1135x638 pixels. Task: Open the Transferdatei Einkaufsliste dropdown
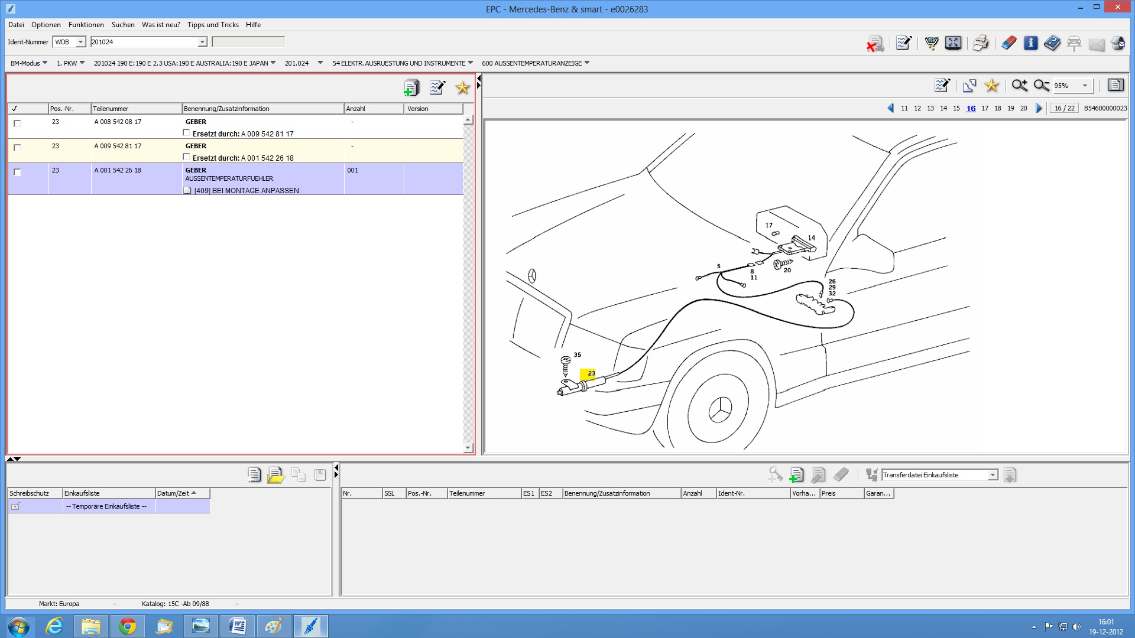[x=993, y=475]
